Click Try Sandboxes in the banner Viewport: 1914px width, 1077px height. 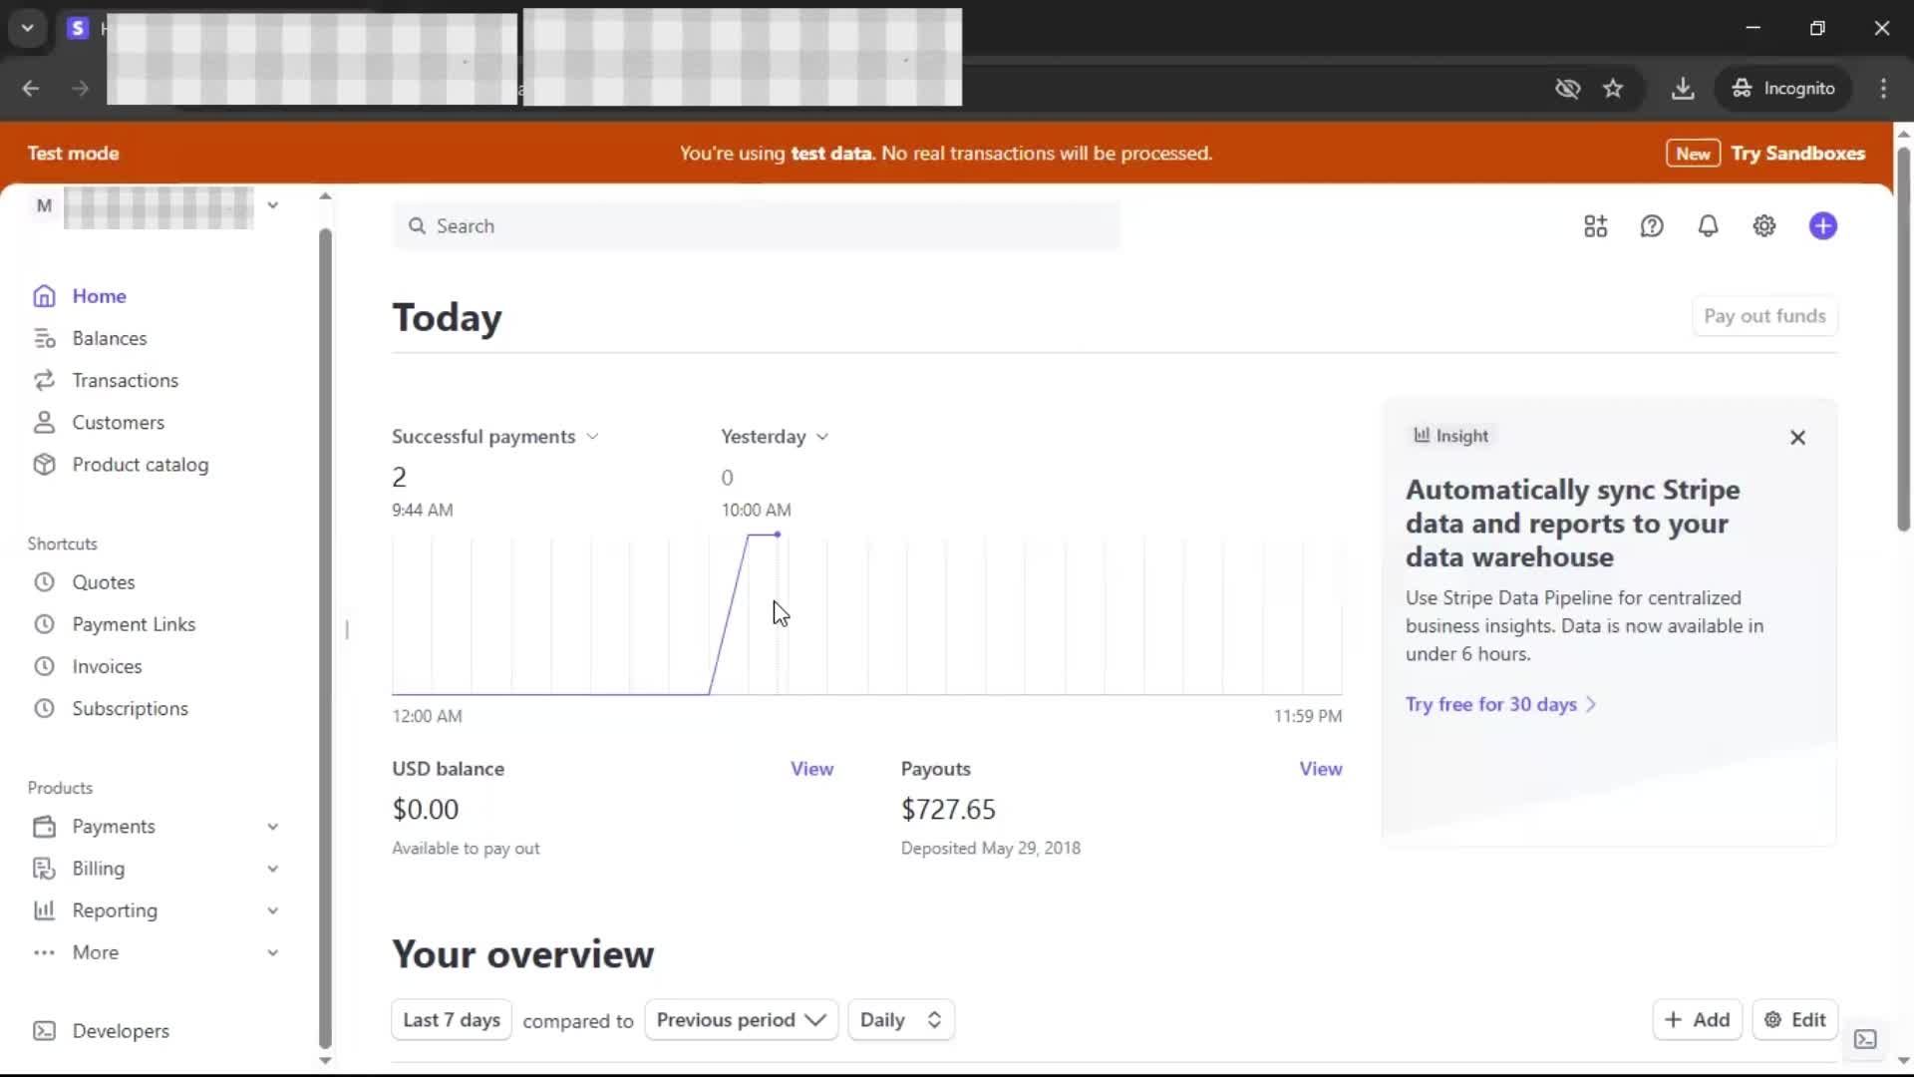tap(1797, 154)
